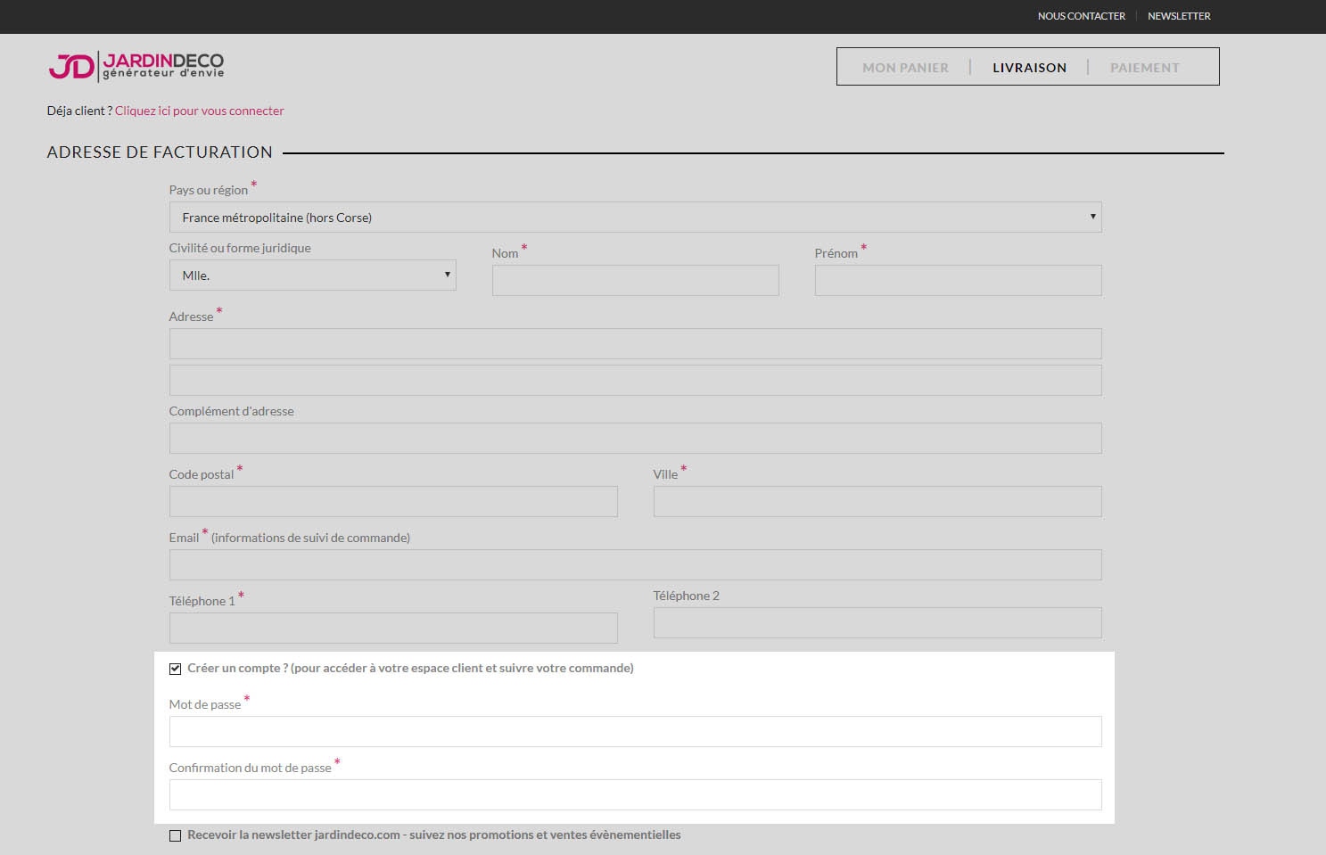Click the JardinDeco logo
This screenshot has height=855, width=1326.
136,65
